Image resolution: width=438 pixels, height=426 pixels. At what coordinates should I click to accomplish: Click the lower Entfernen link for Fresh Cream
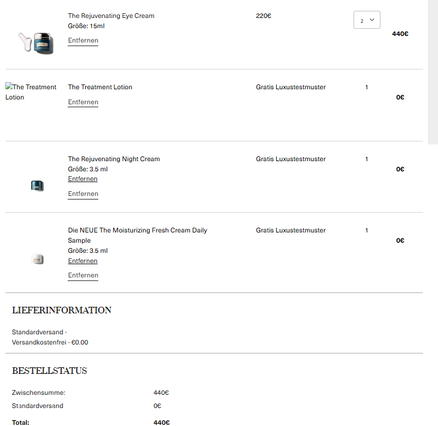click(x=83, y=276)
